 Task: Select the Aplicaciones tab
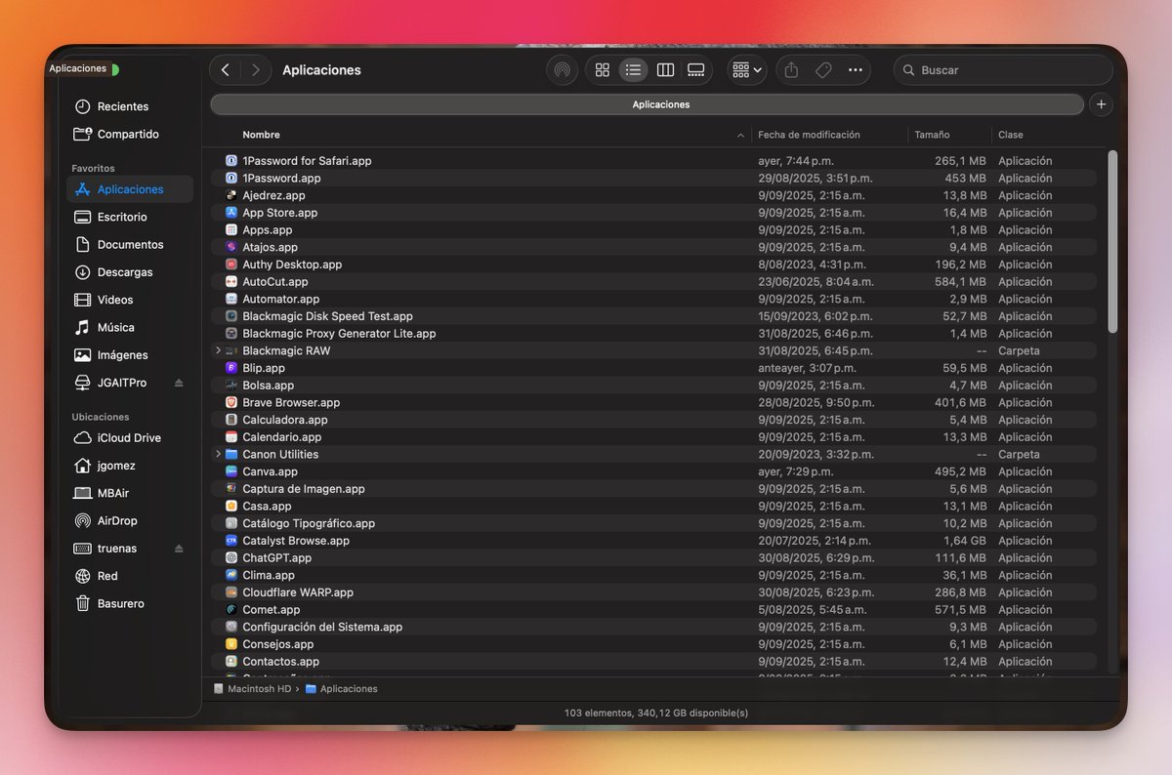(648, 104)
